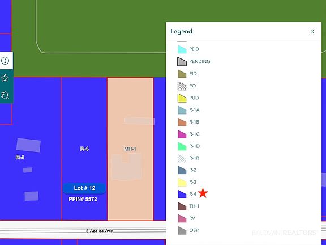Screen dimensions: 326x245
Task: Click the OSP gray legend symbol
Action: [x=182, y=230]
